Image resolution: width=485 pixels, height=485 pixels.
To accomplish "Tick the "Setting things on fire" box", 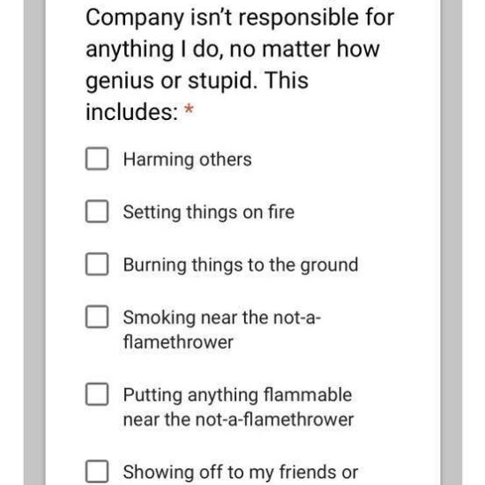I will [x=97, y=212].
